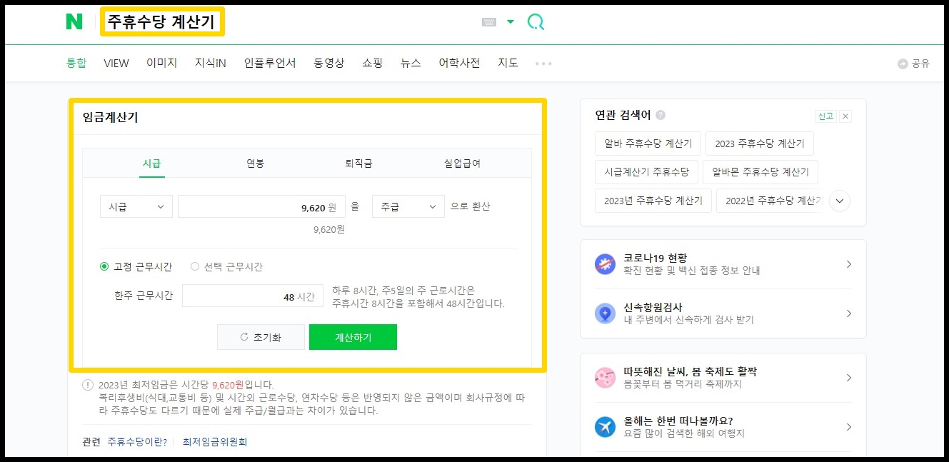This screenshot has width=949, height=462.
Task: Select the 통합 search tab
Action: click(76, 63)
